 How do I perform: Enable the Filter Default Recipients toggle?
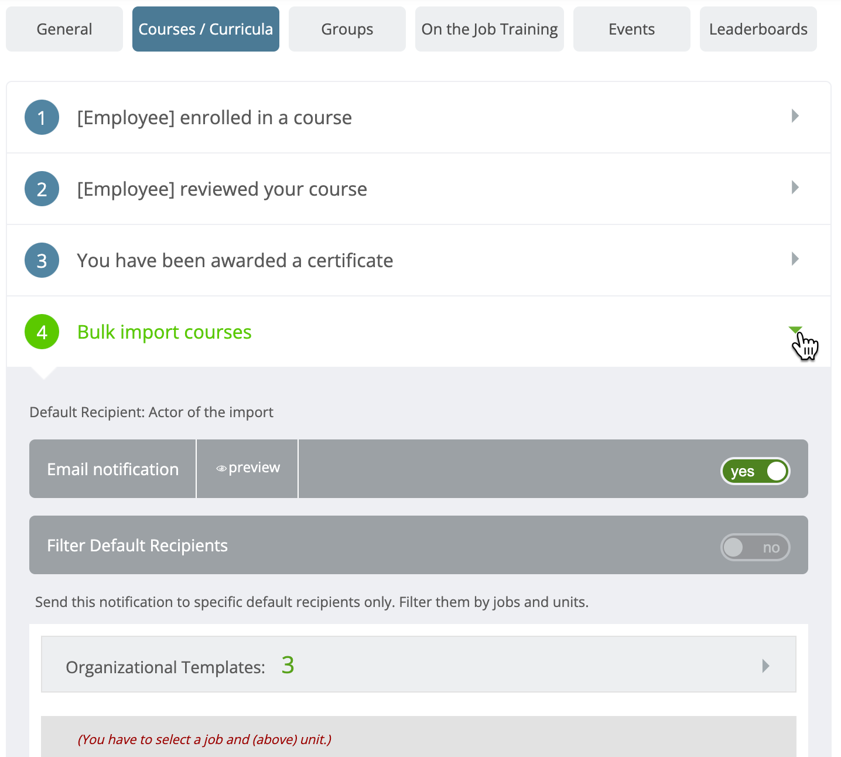[755, 547]
